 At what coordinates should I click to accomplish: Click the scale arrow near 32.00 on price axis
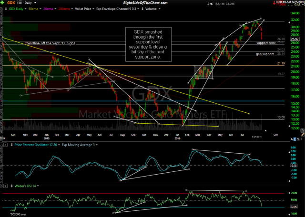(289, 22)
